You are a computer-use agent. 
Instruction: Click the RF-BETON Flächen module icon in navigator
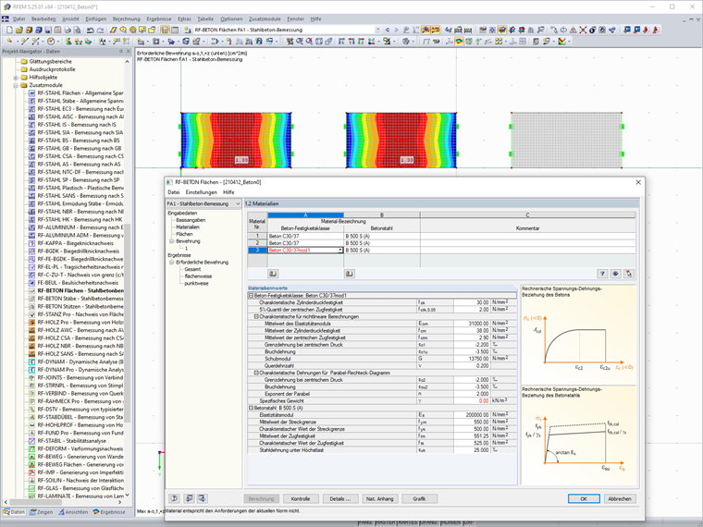pyautogui.click(x=31, y=289)
